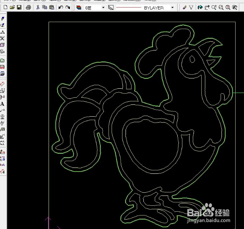This screenshot has width=244, height=229.
Task: Select the large A text tool
Action: [2, 104]
